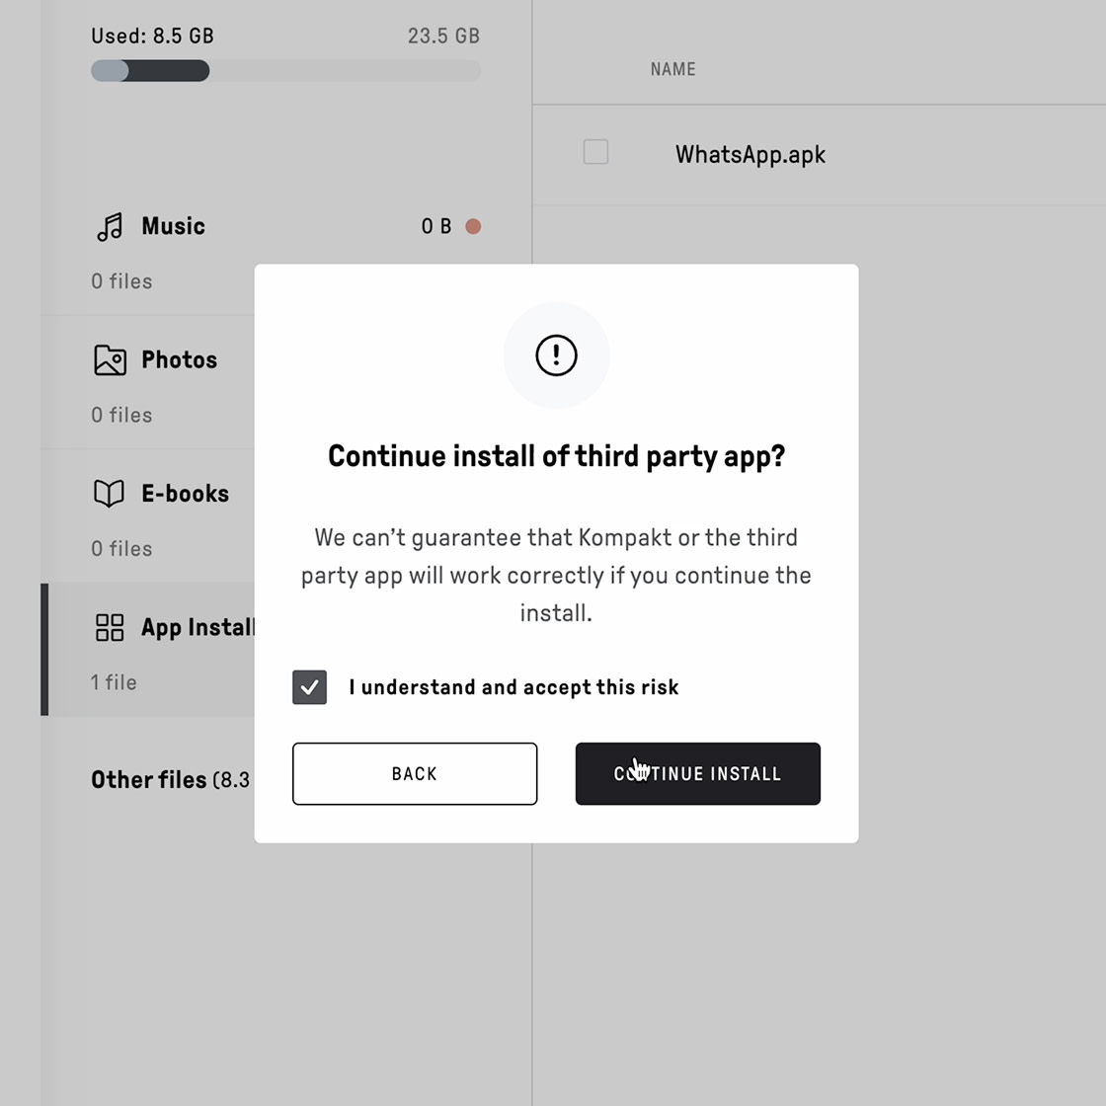
Task: Click the Back button
Action: [415, 773]
